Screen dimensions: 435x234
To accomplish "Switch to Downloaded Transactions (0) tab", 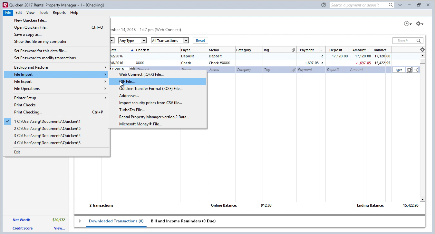I will pos(116,221).
